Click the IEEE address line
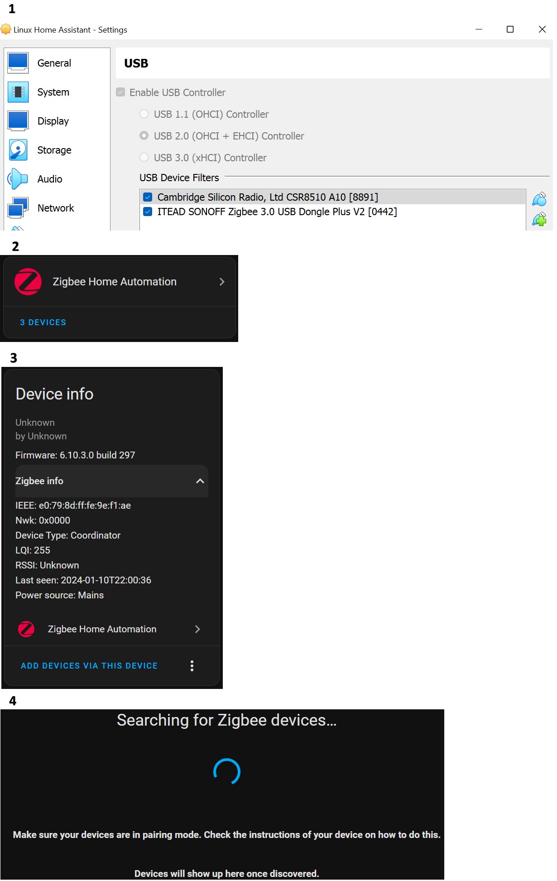Image resolution: width=557 pixels, height=881 pixels. [x=73, y=505]
